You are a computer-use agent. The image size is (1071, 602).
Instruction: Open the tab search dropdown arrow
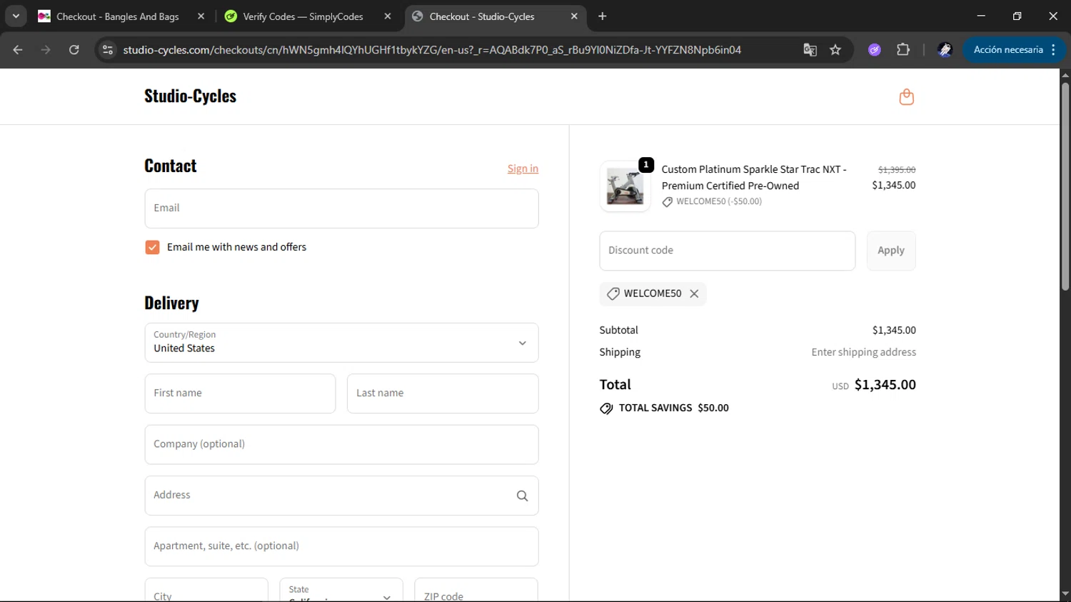coord(16,16)
